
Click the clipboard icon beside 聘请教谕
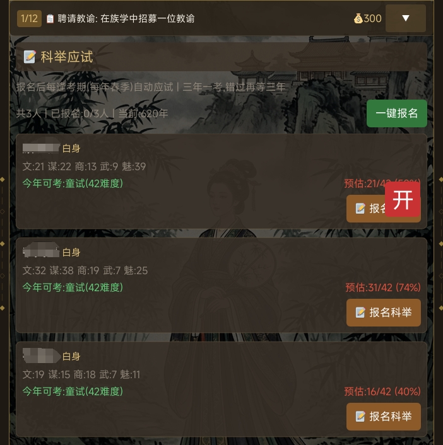pos(50,19)
